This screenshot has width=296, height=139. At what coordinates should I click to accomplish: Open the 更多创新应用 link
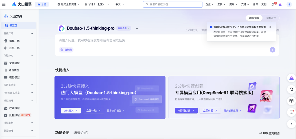point(232,111)
